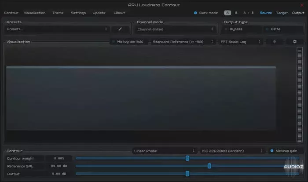
Task: Click the spectrum visualization display
Action: point(141,98)
